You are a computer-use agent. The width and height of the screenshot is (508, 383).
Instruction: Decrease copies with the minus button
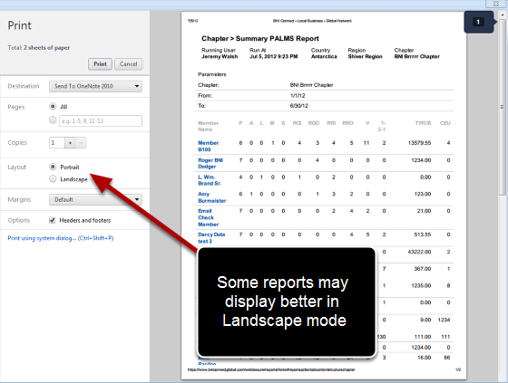[x=81, y=143]
